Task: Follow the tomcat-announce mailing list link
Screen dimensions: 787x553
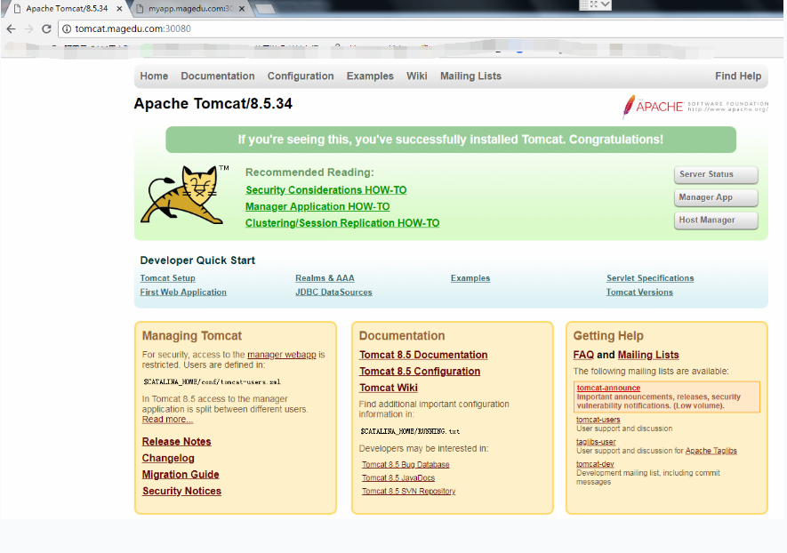Action: point(608,389)
